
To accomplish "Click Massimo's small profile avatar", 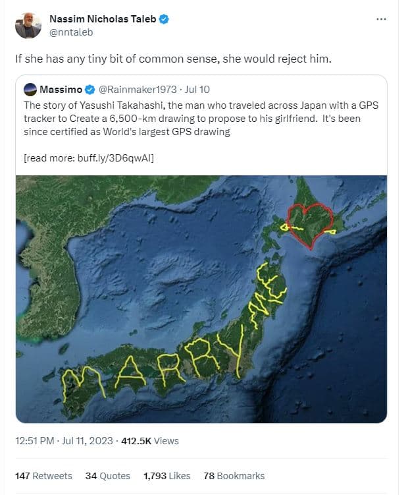I will pos(30,89).
